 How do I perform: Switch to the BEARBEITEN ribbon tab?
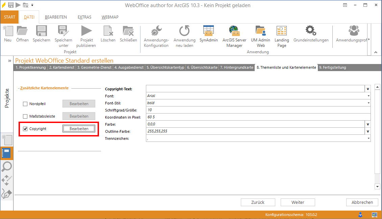56,17
